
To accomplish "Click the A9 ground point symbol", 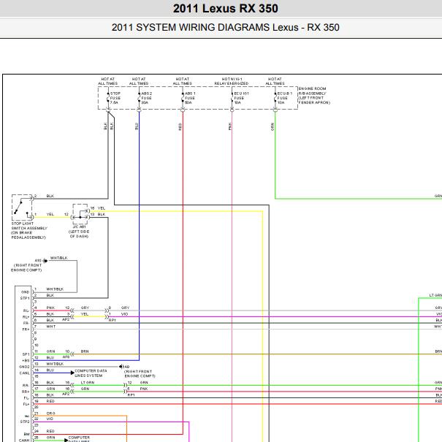I will [x=121, y=367].
